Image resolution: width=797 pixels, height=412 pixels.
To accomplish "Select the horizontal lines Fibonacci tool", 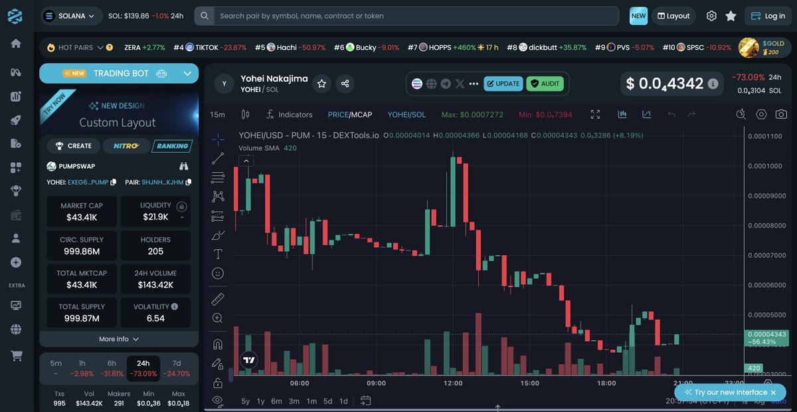I will tap(218, 177).
